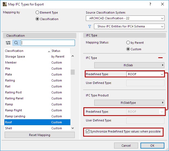Click Reset Mapping button

pyautogui.click(x=40, y=135)
